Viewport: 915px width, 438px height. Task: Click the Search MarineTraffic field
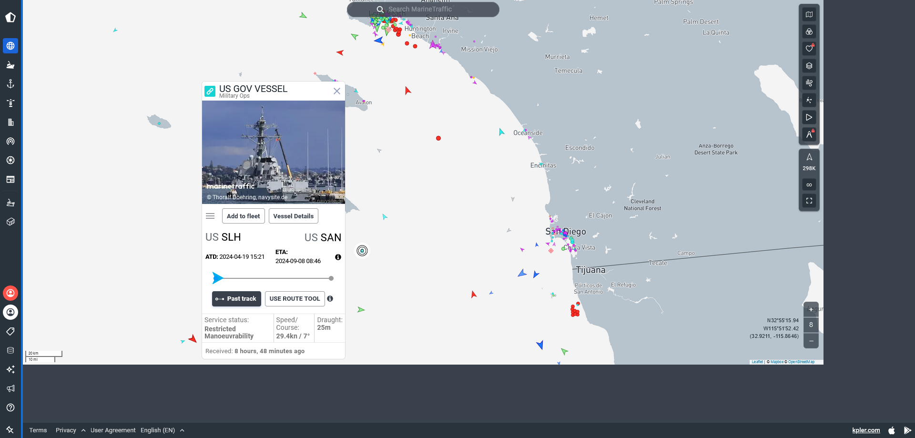[423, 9]
